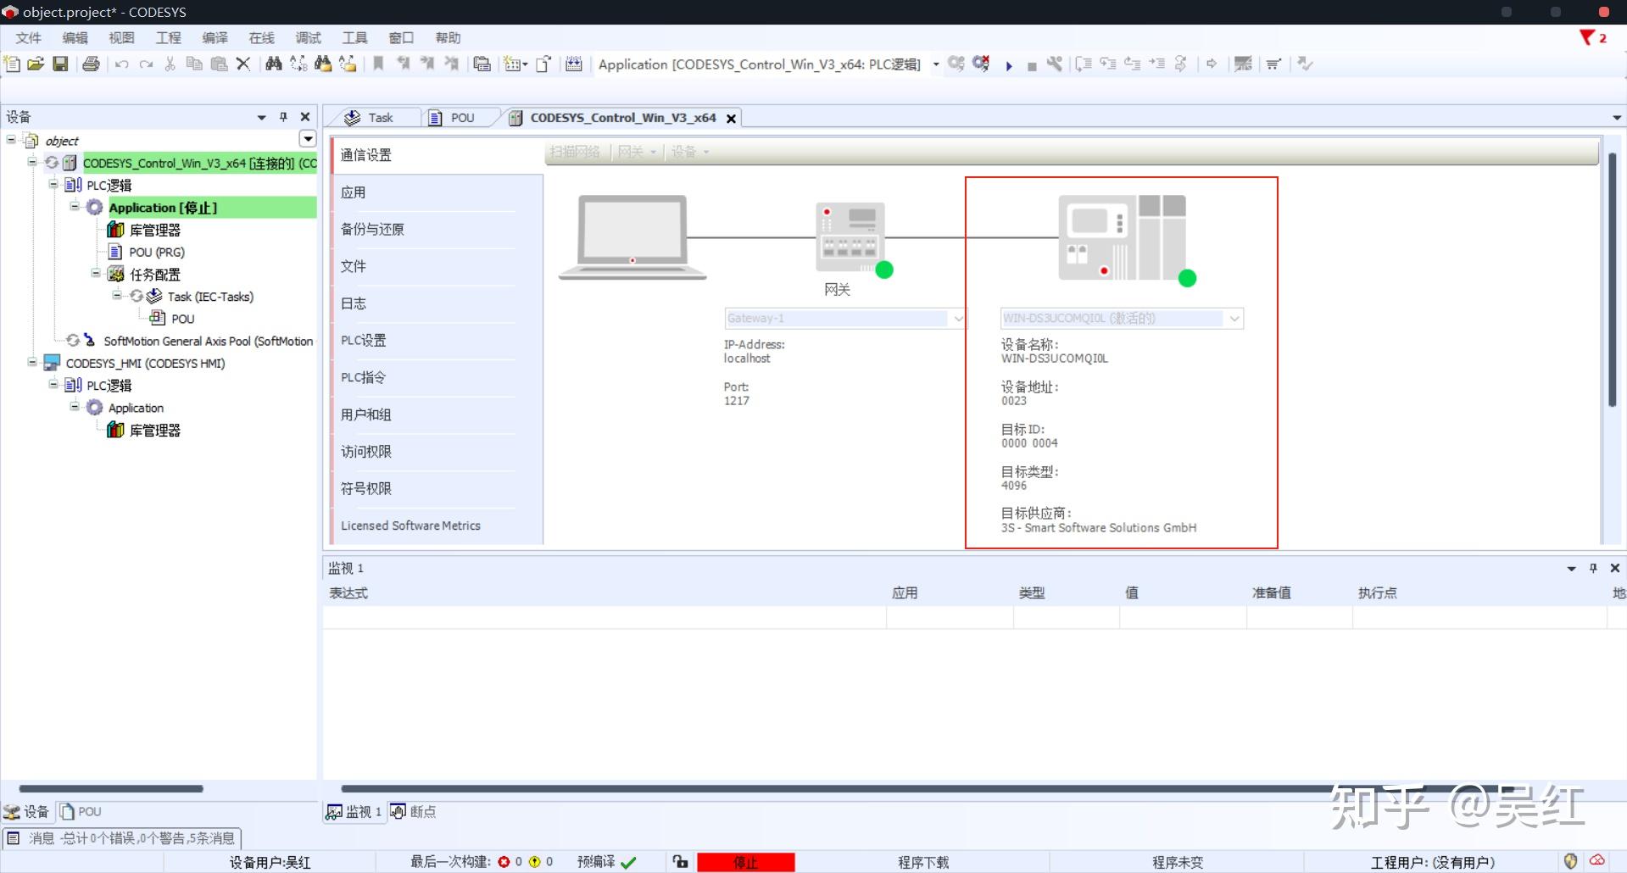Image resolution: width=1627 pixels, height=873 pixels.
Task: Open the Licensed Software Metrics section
Action: point(437,525)
